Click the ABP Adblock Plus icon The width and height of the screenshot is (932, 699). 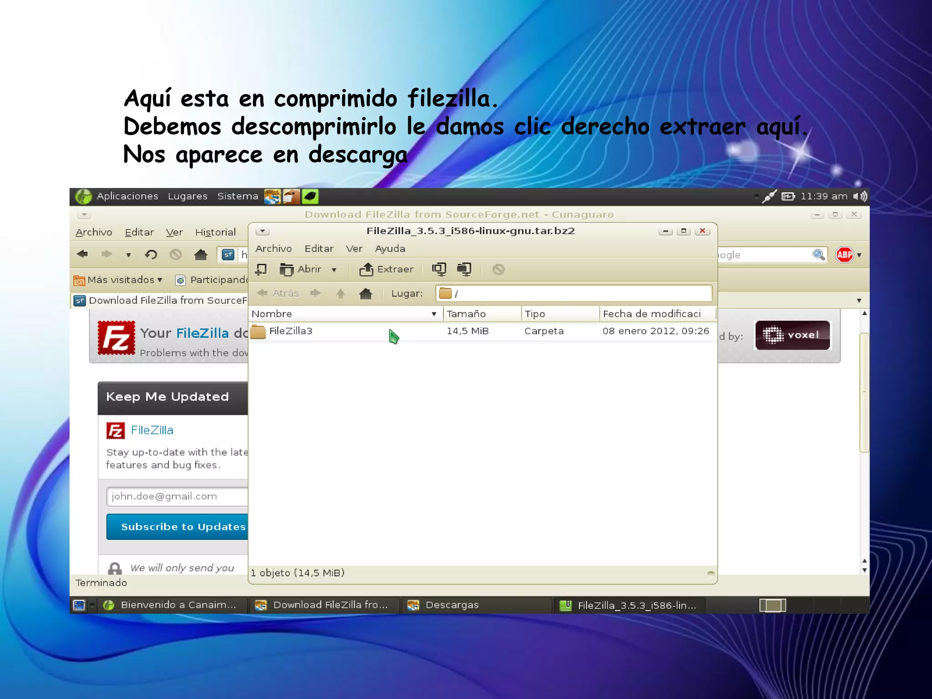[845, 254]
